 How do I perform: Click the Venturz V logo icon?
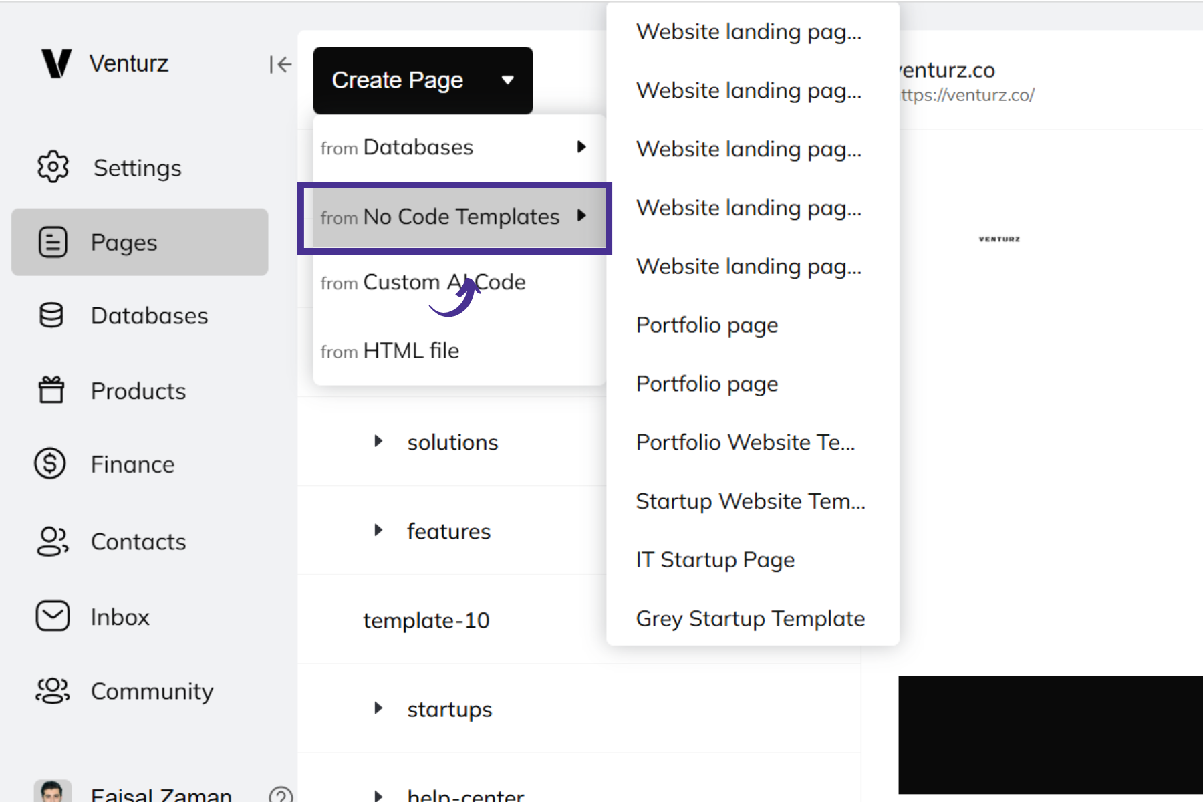[x=56, y=63]
